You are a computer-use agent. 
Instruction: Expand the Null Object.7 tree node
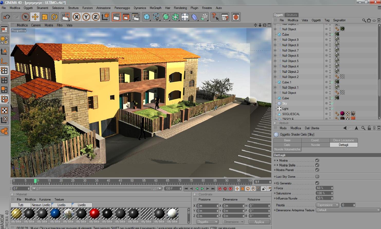(x=275, y=50)
